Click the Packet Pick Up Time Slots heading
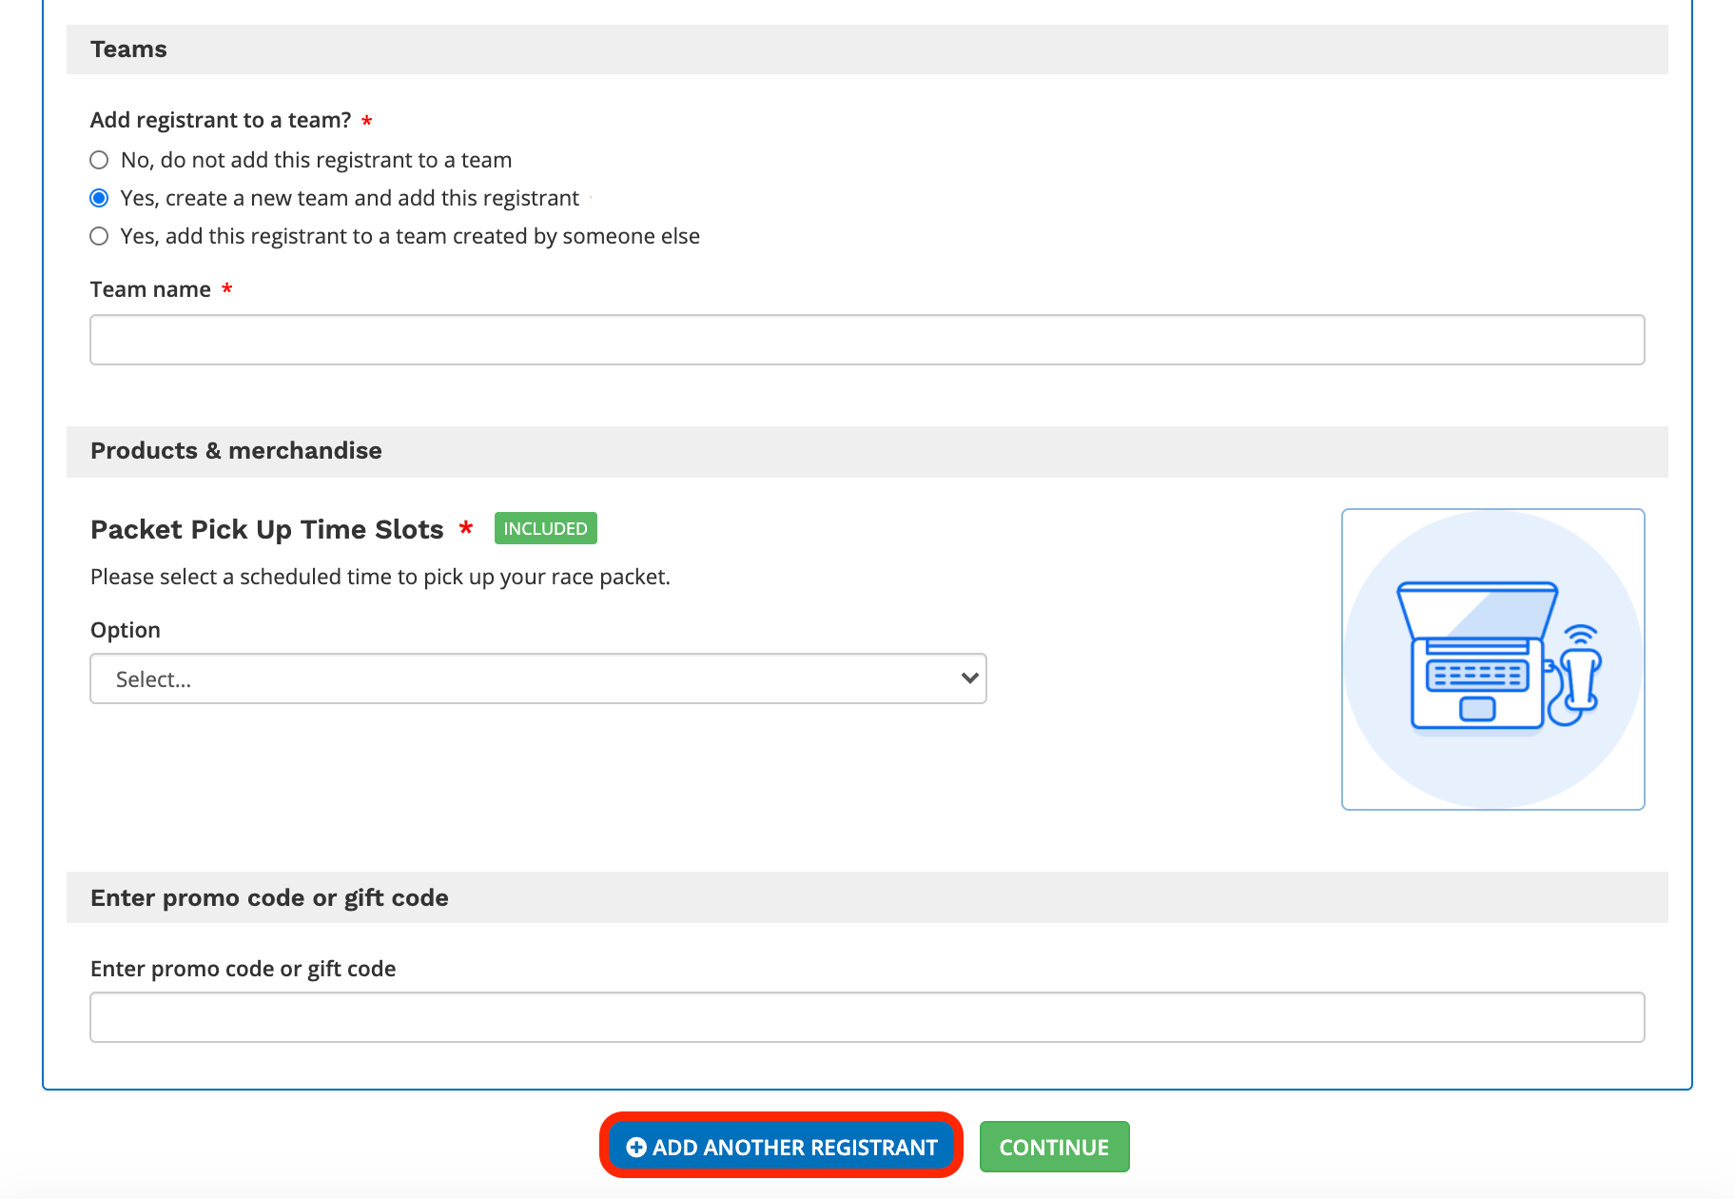 pyautogui.click(x=267, y=529)
